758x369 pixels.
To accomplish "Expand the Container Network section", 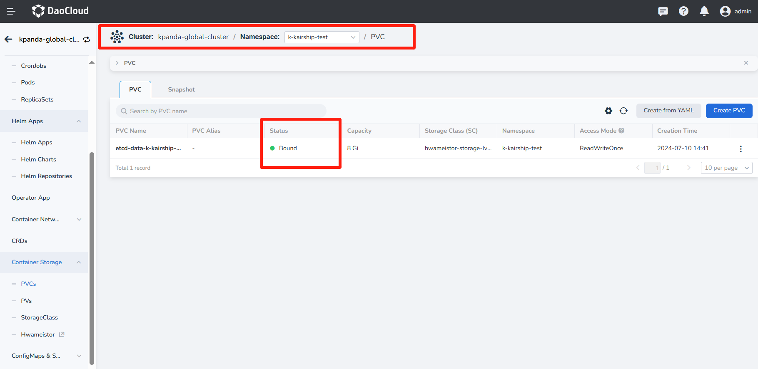I will [x=79, y=219].
